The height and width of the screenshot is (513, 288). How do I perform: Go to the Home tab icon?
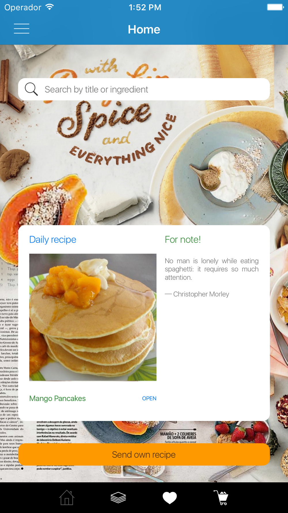(x=67, y=497)
